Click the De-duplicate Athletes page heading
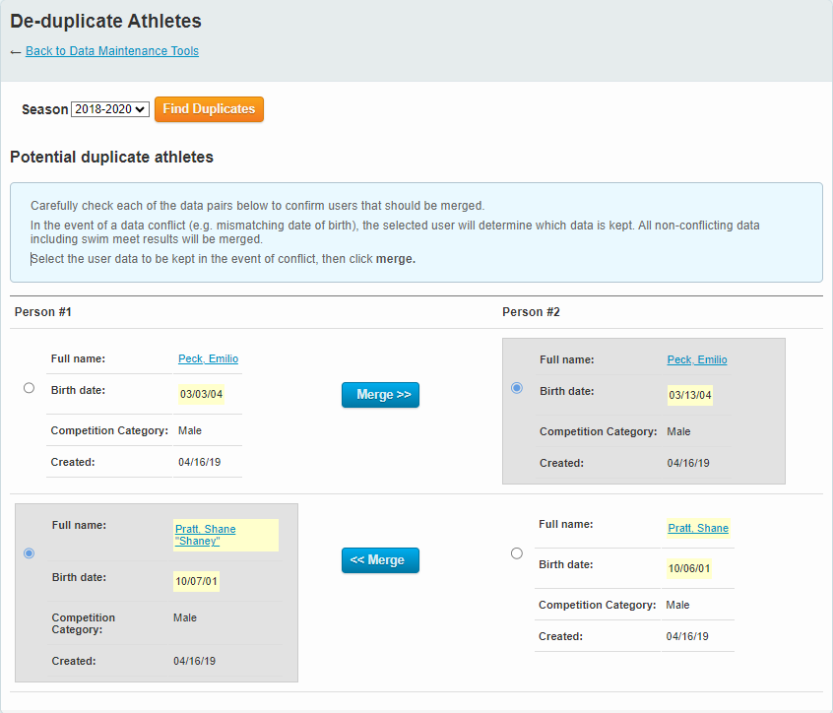Image resolution: width=833 pixels, height=713 pixels. (105, 21)
